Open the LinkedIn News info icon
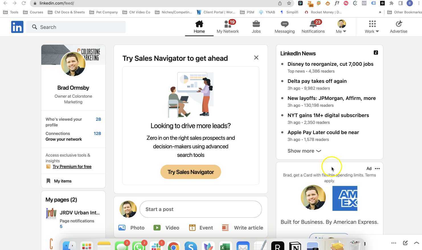This screenshot has width=422, height=250. [376, 53]
